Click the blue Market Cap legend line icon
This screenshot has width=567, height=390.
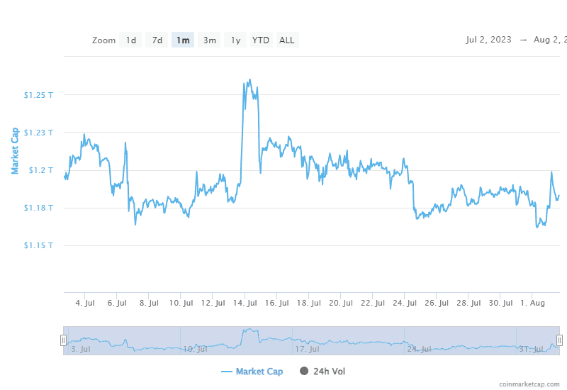pyautogui.click(x=227, y=372)
